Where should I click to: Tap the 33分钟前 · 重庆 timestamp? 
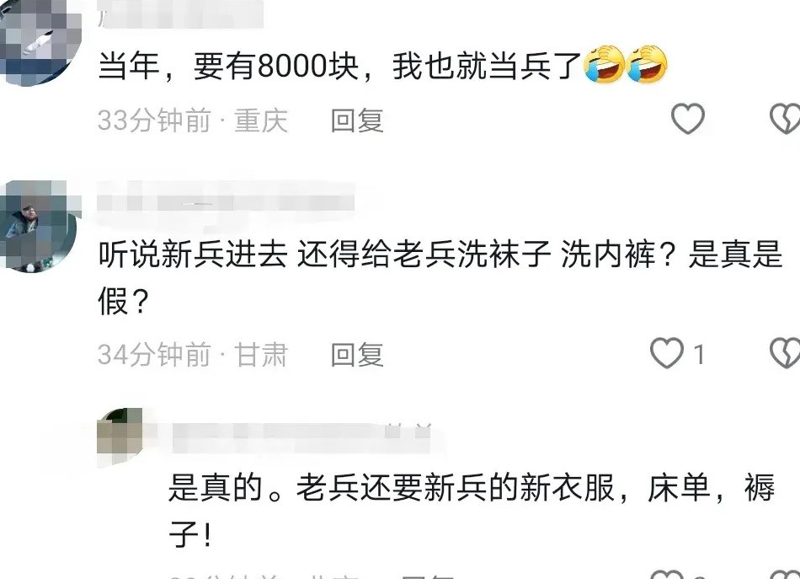[193, 121]
